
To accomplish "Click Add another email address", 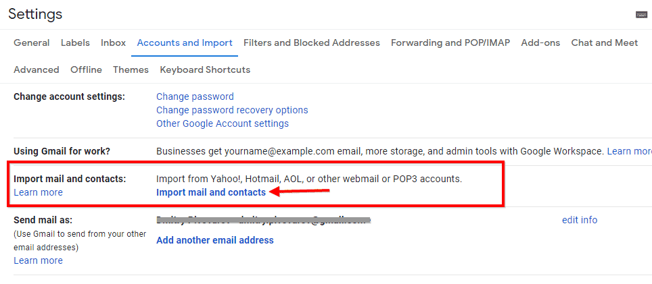I will [x=215, y=240].
